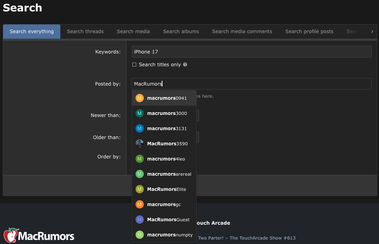Open the Search albums tab
This screenshot has height=244, width=379.
(x=181, y=31)
